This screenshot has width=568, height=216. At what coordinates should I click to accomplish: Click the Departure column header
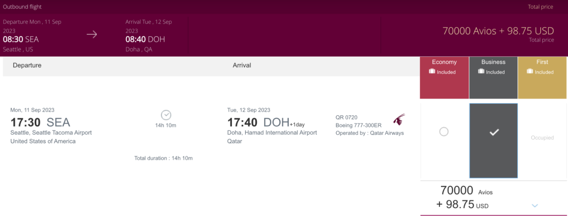[27, 65]
